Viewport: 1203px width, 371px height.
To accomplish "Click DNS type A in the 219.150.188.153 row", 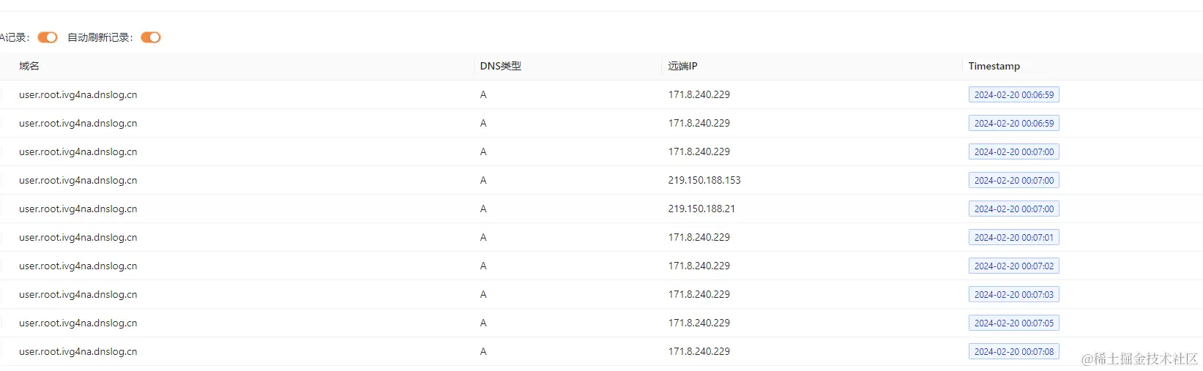I will tap(483, 180).
